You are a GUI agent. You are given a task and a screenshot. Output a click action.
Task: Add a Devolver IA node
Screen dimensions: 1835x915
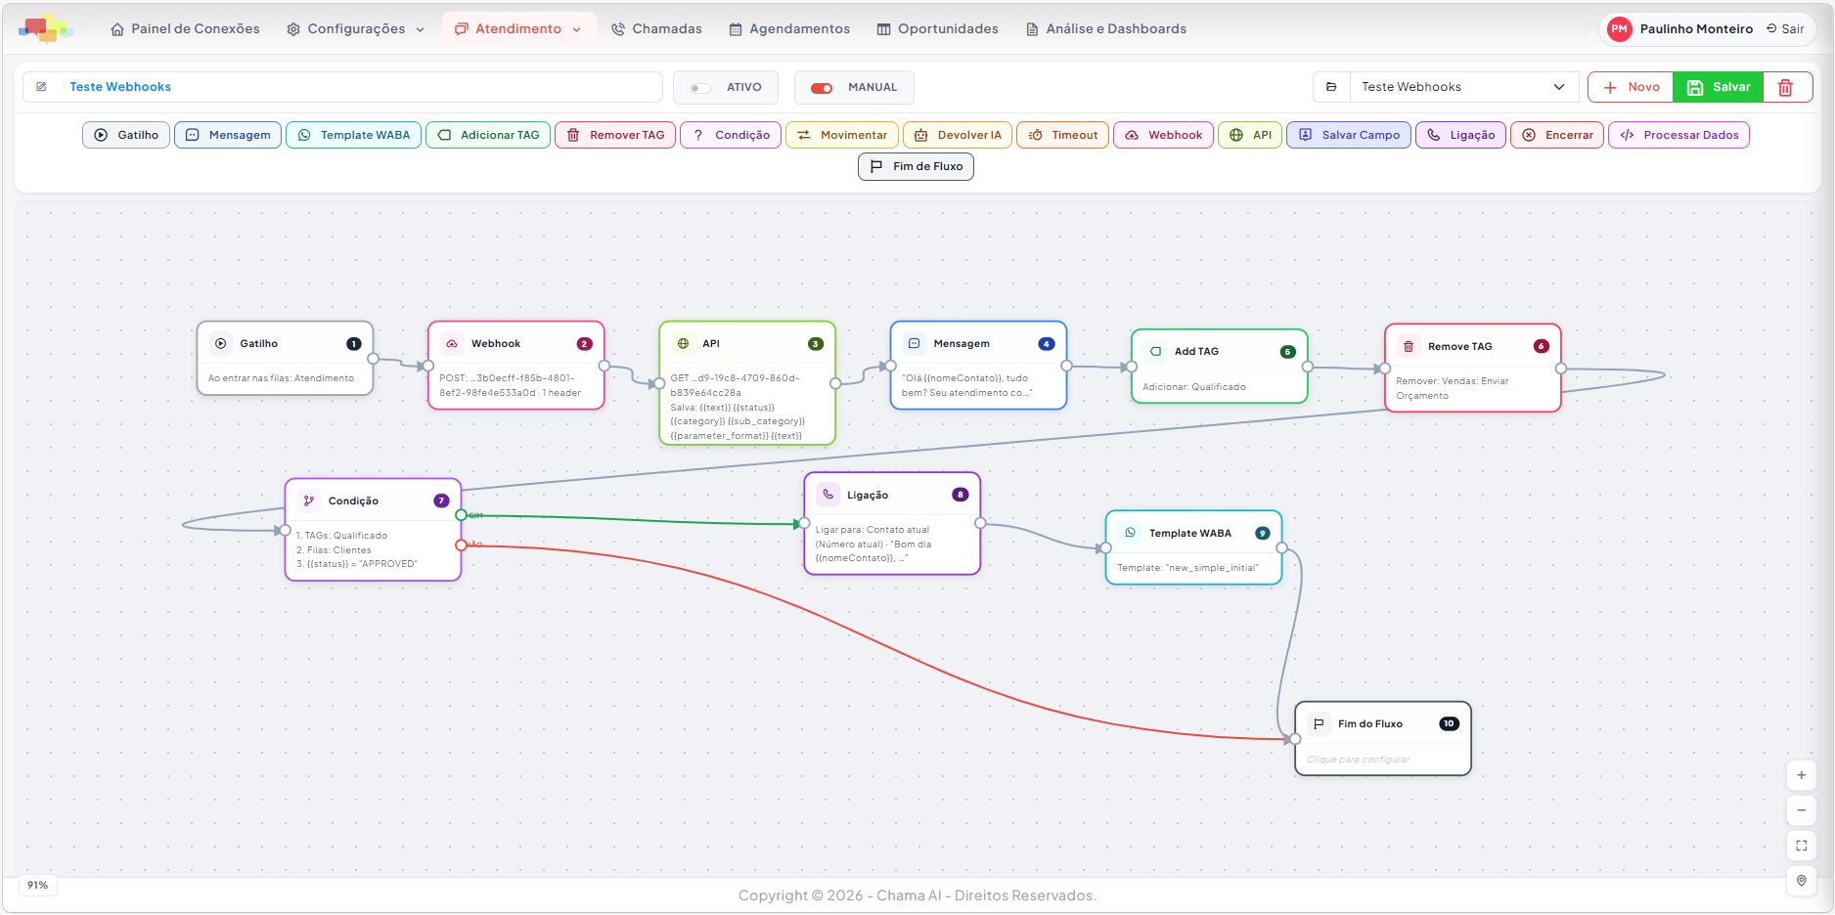click(958, 135)
